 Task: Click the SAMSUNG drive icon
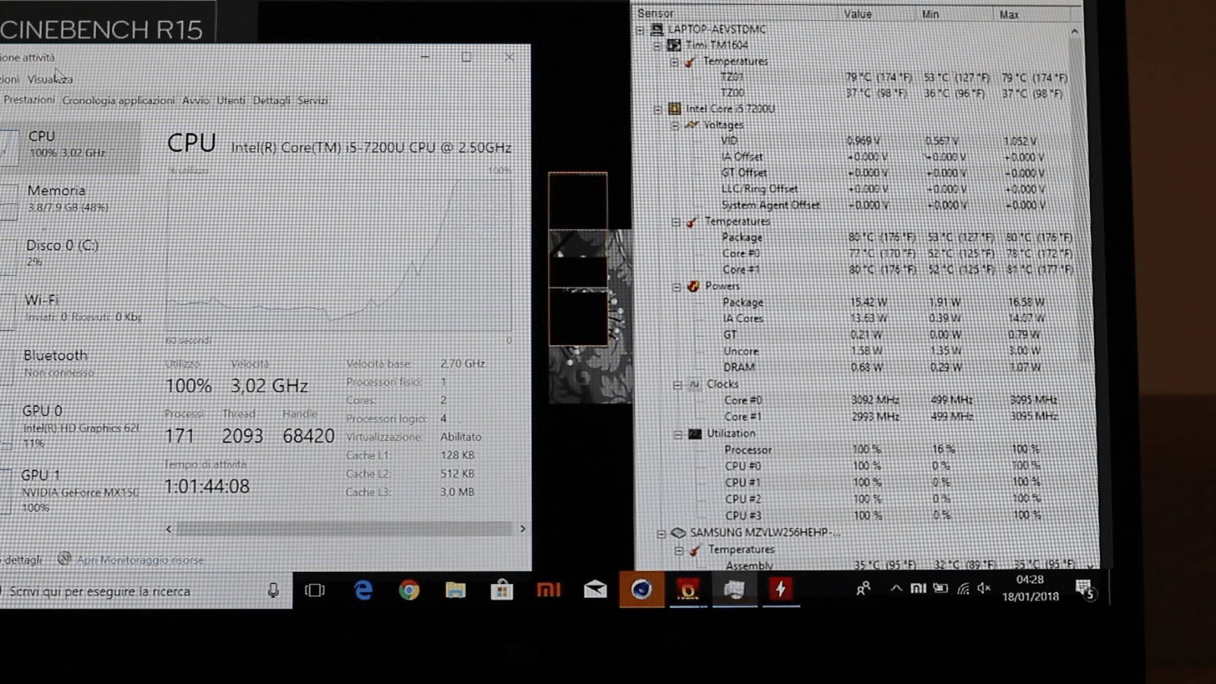click(x=678, y=533)
